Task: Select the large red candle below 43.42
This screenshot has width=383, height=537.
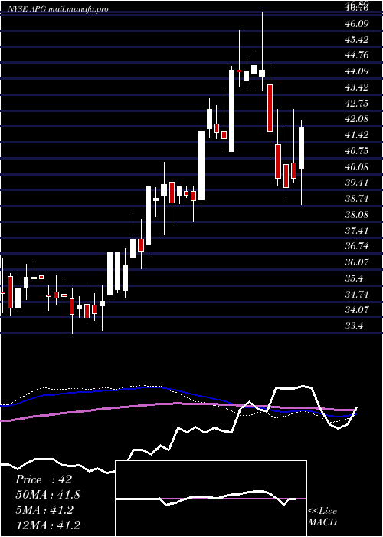Action: click(270, 108)
